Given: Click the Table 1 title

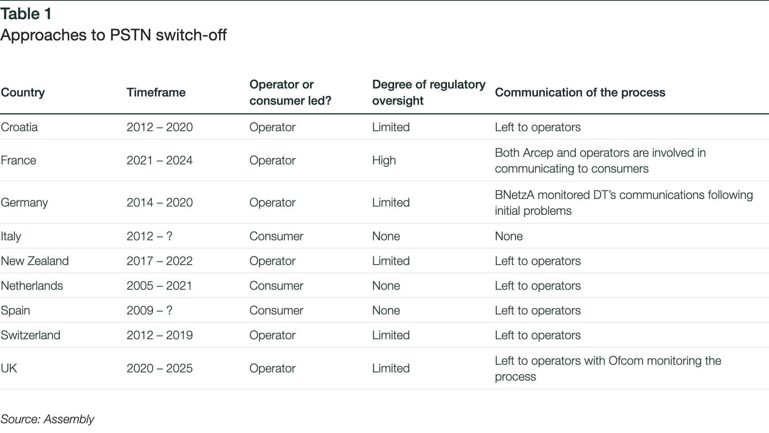Looking at the screenshot, I should 26,14.
